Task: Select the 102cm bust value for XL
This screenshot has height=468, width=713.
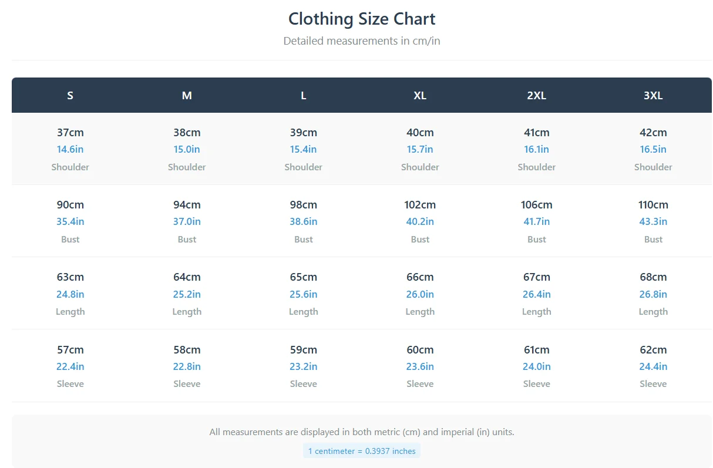Action: (x=420, y=205)
